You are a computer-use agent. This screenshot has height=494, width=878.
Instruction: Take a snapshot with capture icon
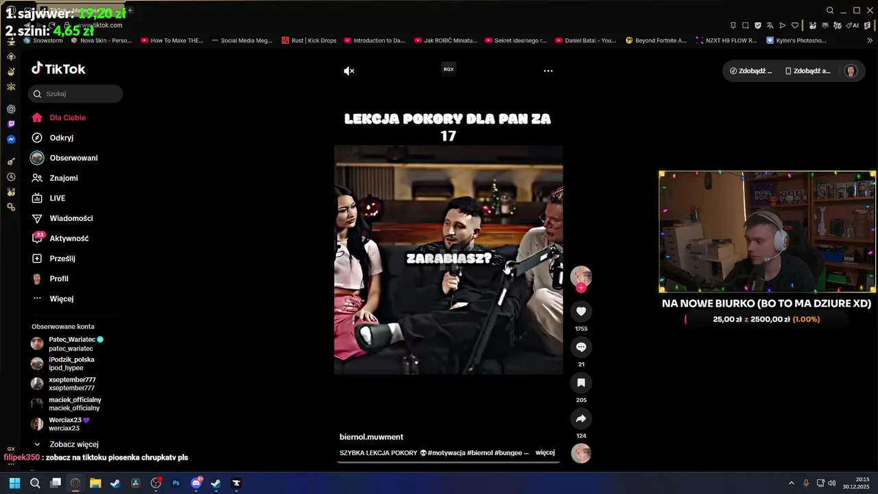pos(746,25)
